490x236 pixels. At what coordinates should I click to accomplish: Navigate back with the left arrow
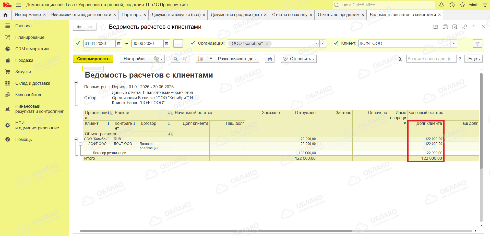click(79, 27)
